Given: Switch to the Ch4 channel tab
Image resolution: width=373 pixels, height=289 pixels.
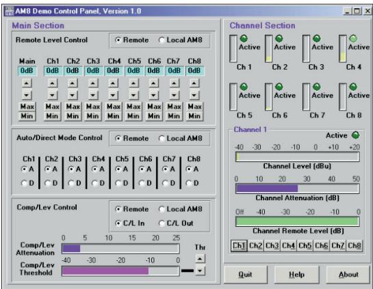Looking at the screenshot, I should click(x=288, y=245).
